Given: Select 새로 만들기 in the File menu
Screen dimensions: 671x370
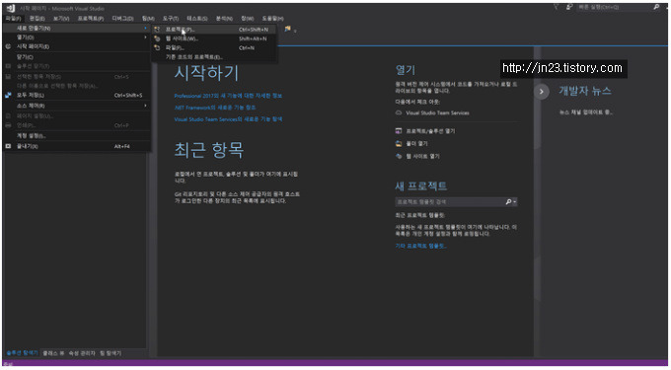Looking at the screenshot, I should [77, 29].
